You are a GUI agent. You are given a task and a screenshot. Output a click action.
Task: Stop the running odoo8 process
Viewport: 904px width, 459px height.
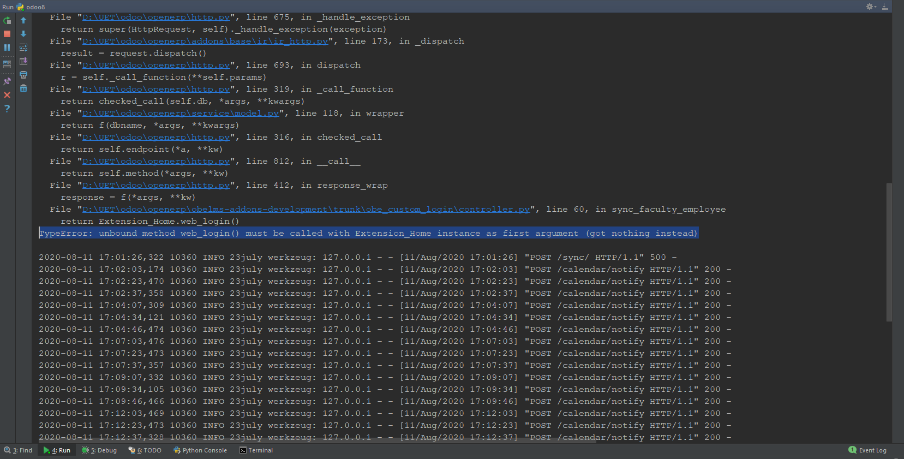tap(7, 34)
